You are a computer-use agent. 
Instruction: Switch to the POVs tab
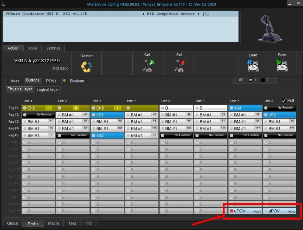point(51,81)
